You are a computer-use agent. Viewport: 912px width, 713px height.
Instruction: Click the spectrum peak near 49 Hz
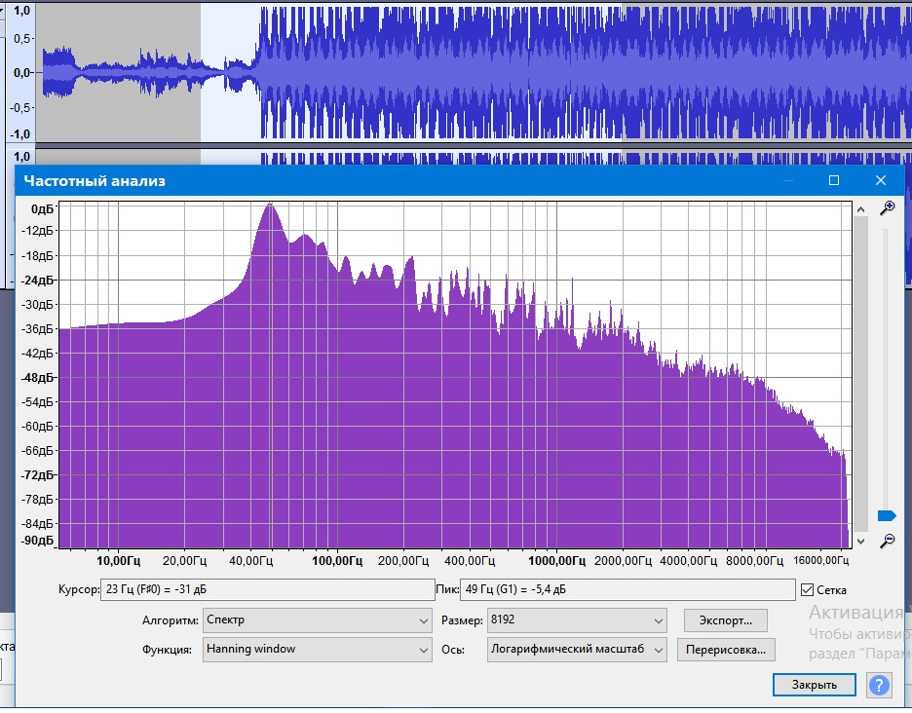pos(268,206)
